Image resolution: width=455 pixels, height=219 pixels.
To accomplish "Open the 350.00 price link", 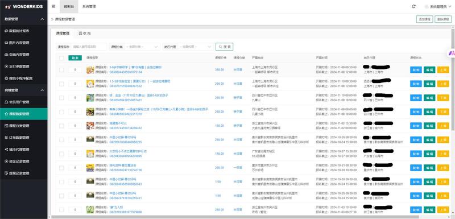I will point(220,69).
